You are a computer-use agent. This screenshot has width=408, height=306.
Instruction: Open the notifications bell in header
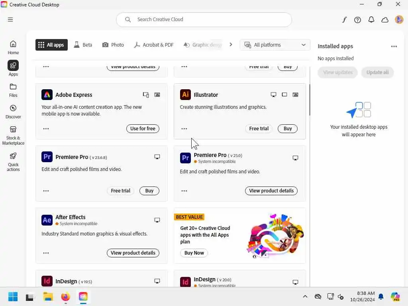[x=371, y=20]
